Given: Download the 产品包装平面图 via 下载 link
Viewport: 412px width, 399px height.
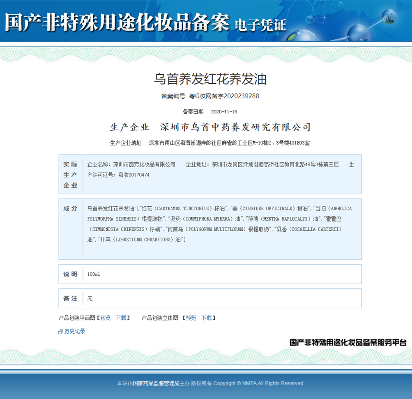Looking at the screenshot, I should 121,318.
